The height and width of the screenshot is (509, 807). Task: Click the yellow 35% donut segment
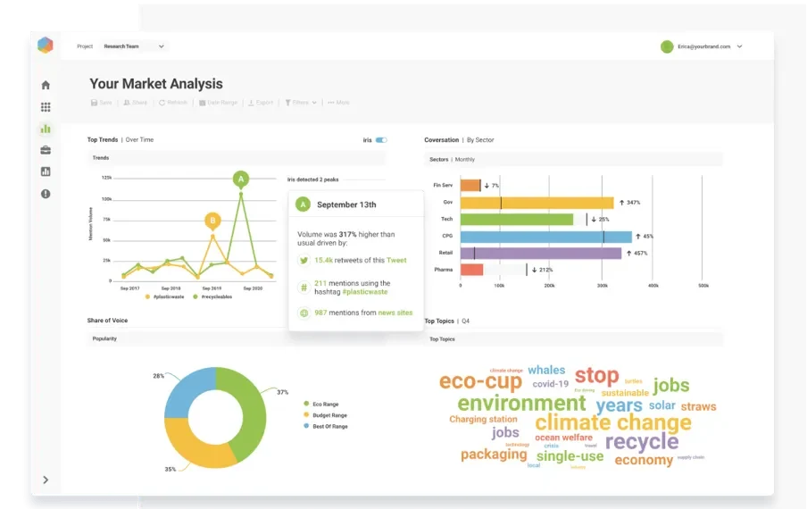tap(196, 447)
